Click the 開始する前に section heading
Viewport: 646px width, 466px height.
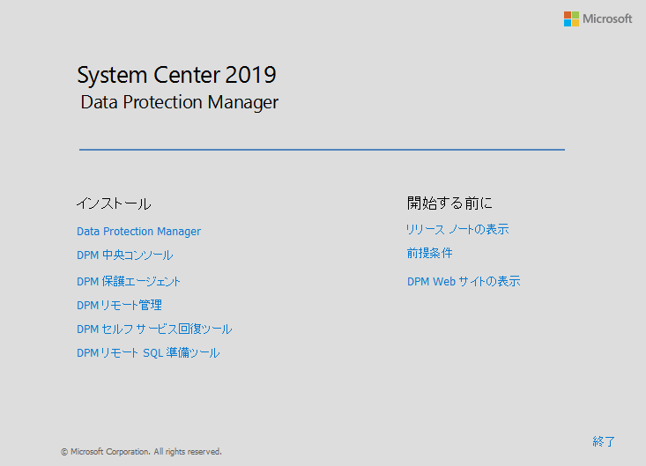pyautogui.click(x=449, y=203)
